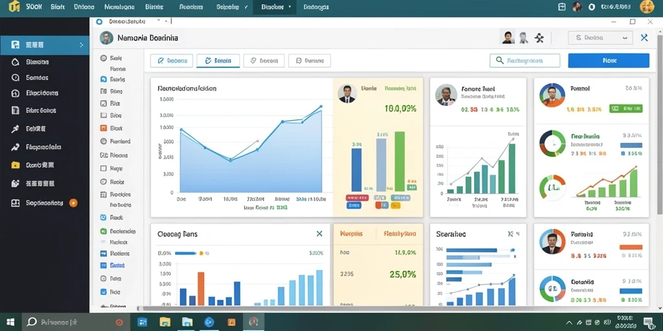Select the underlined tab with the refresh icon
663x331 pixels.
coord(218,61)
